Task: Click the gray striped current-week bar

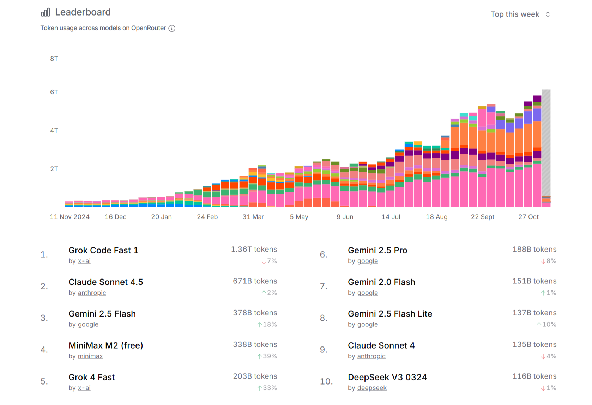Action: pyautogui.click(x=546, y=141)
